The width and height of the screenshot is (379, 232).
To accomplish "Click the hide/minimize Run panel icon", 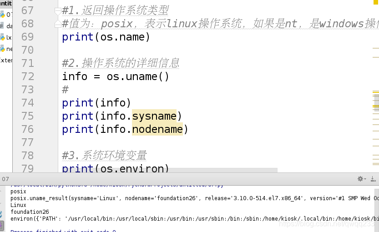I will [x=373, y=179].
